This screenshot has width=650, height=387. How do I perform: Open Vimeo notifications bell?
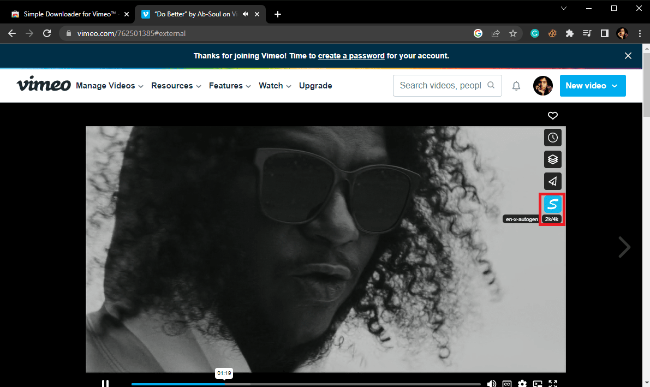516,86
